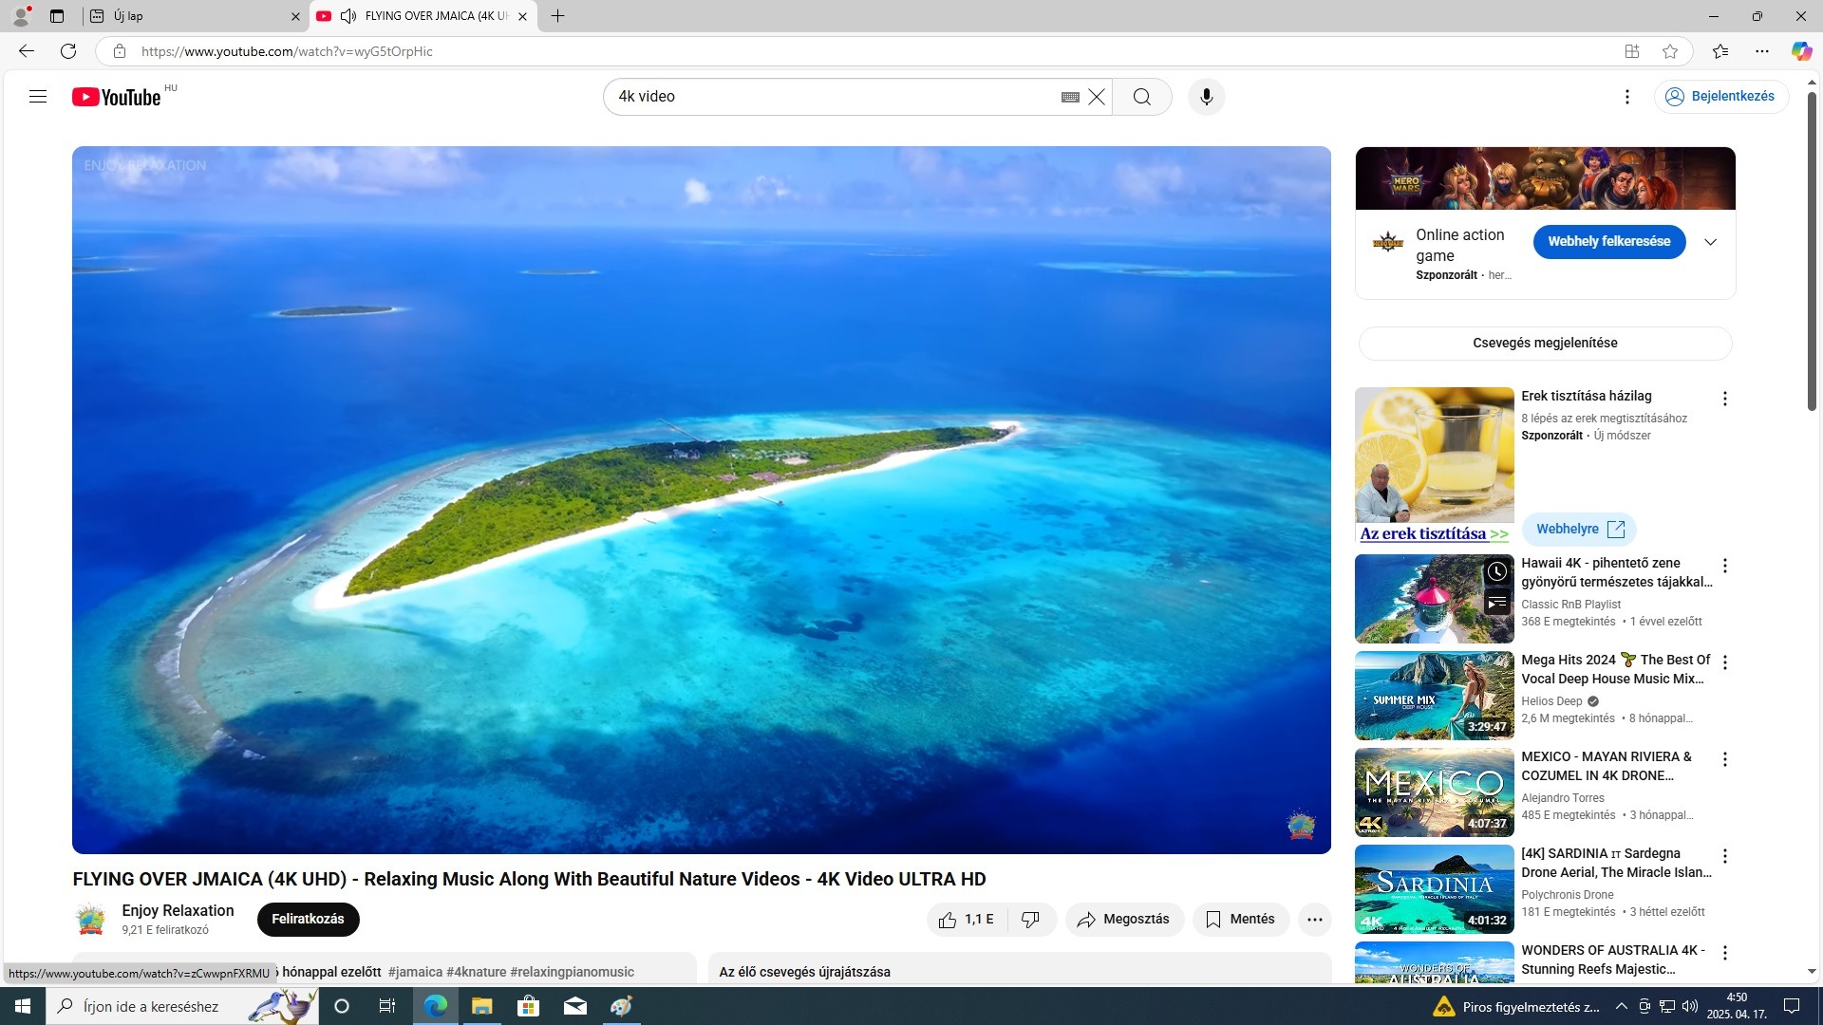This screenshot has width=1823, height=1025.
Task: Open more actions ellipsis beside Mentés
Action: point(1314,919)
